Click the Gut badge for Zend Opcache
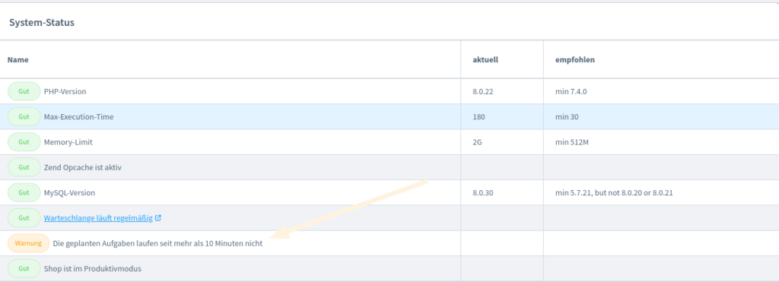Image resolution: width=779 pixels, height=282 pixels. 24,167
